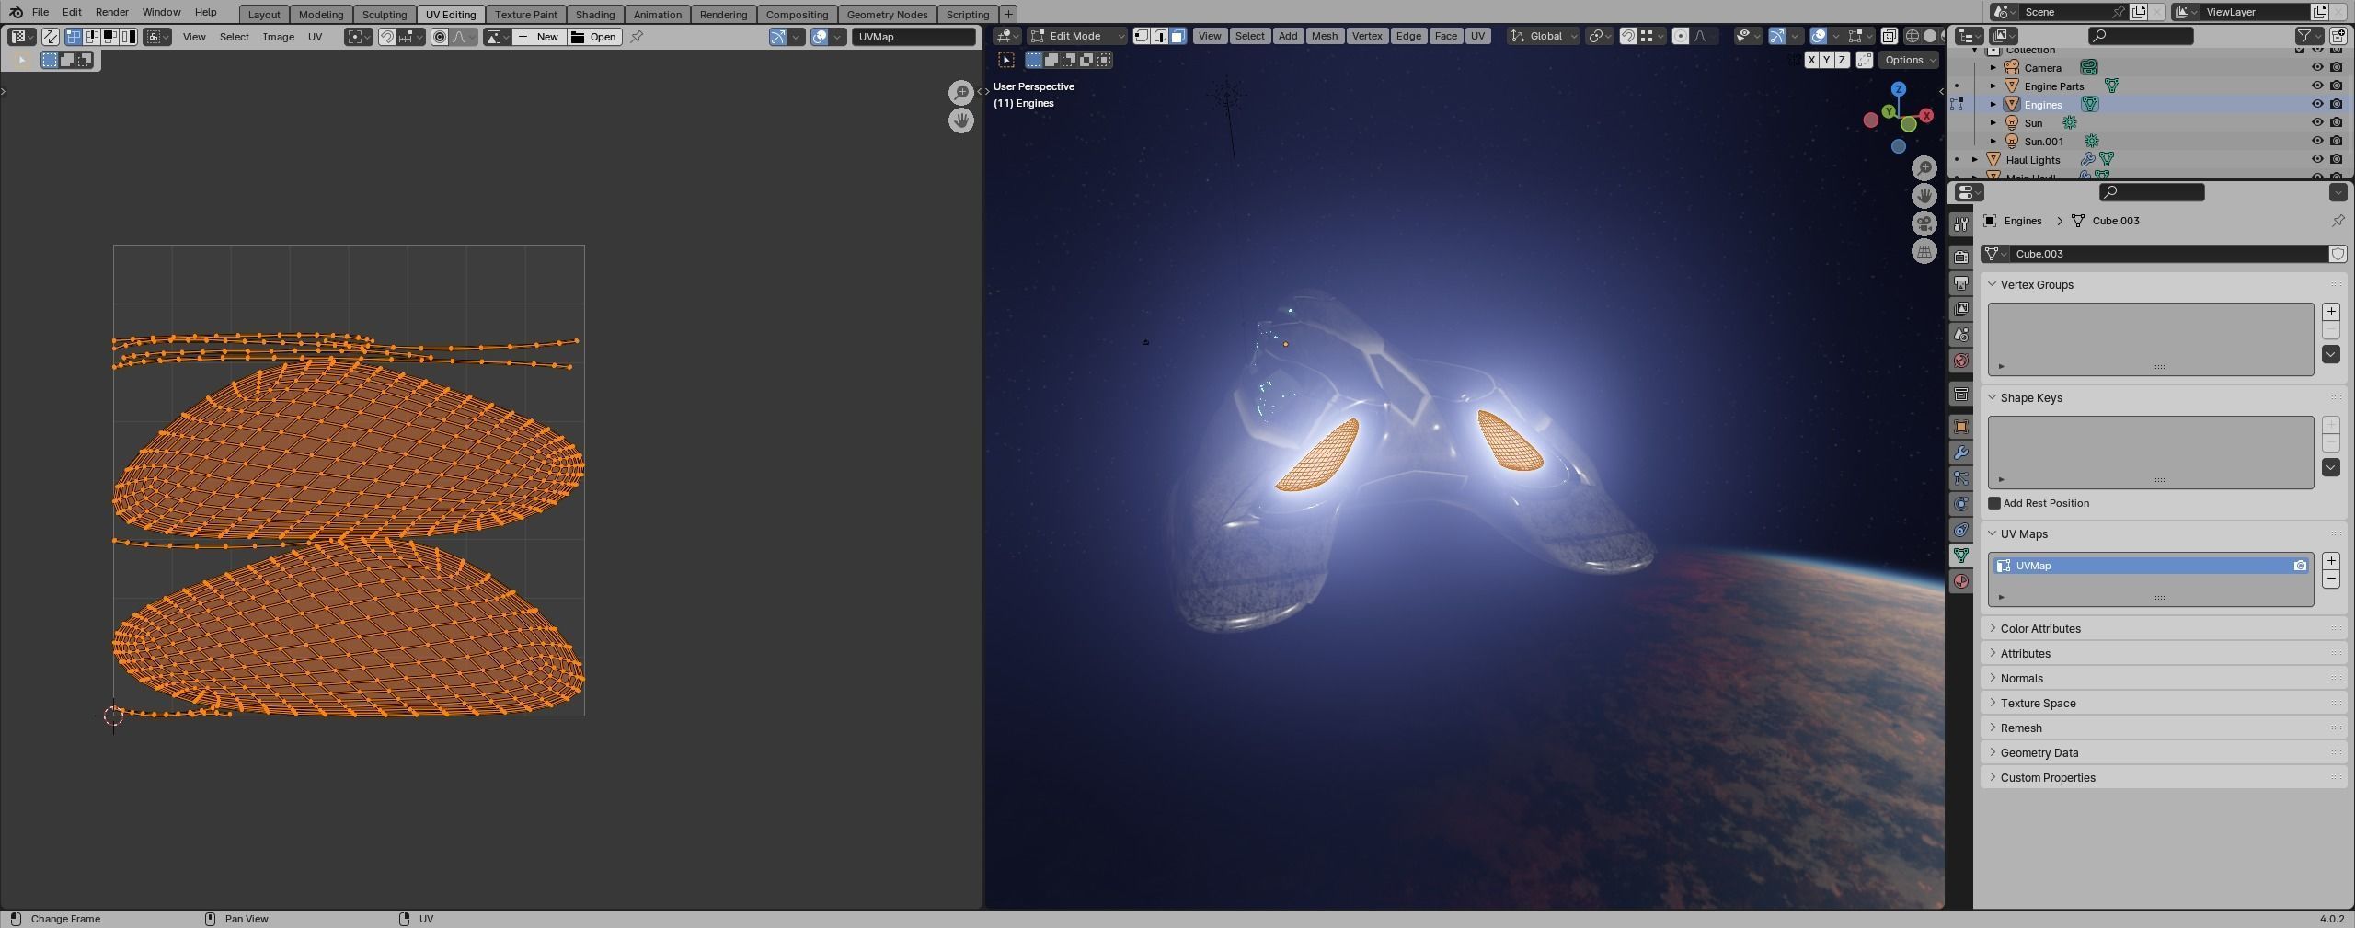Open the Output properties tab
The width and height of the screenshot is (2355, 928).
(1961, 282)
